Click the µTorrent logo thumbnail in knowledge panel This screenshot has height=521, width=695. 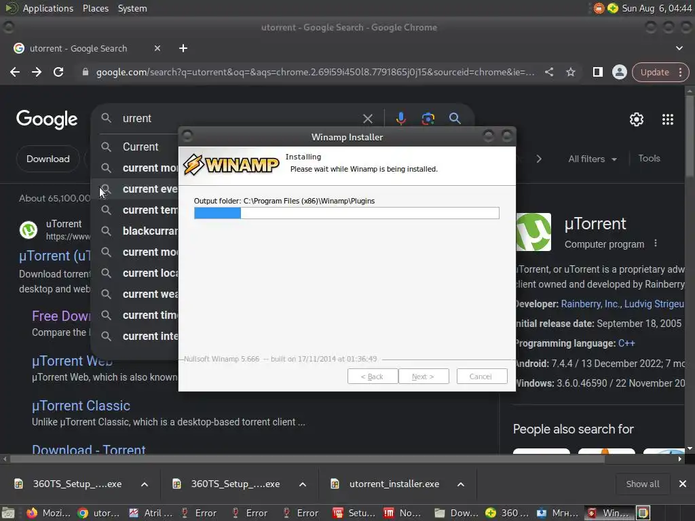(x=533, y=232)
